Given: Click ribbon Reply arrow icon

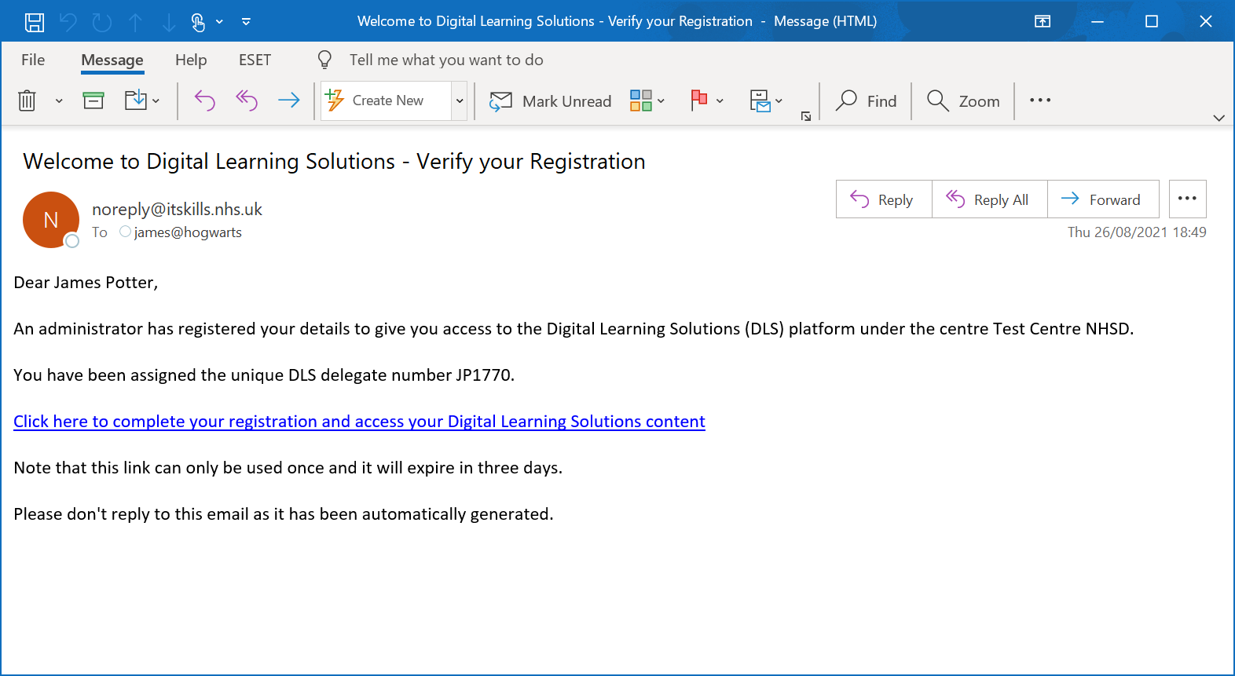Looking at the screenshot, I should pos(205,100).
